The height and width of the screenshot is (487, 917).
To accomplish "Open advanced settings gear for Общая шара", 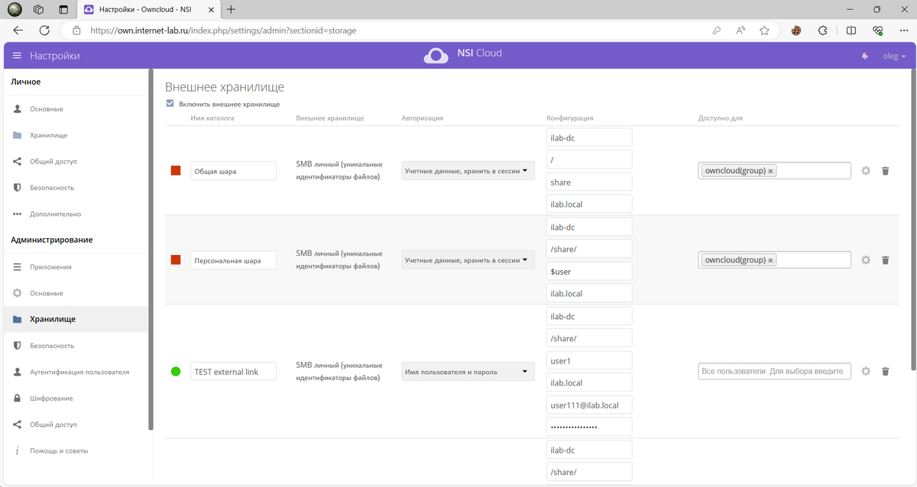I will 866,171.
